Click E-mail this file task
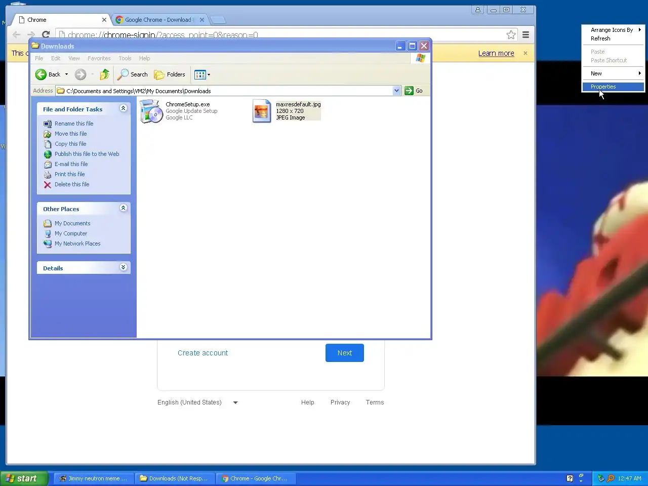This screenshot has height=486, width=648. [71, 164]
